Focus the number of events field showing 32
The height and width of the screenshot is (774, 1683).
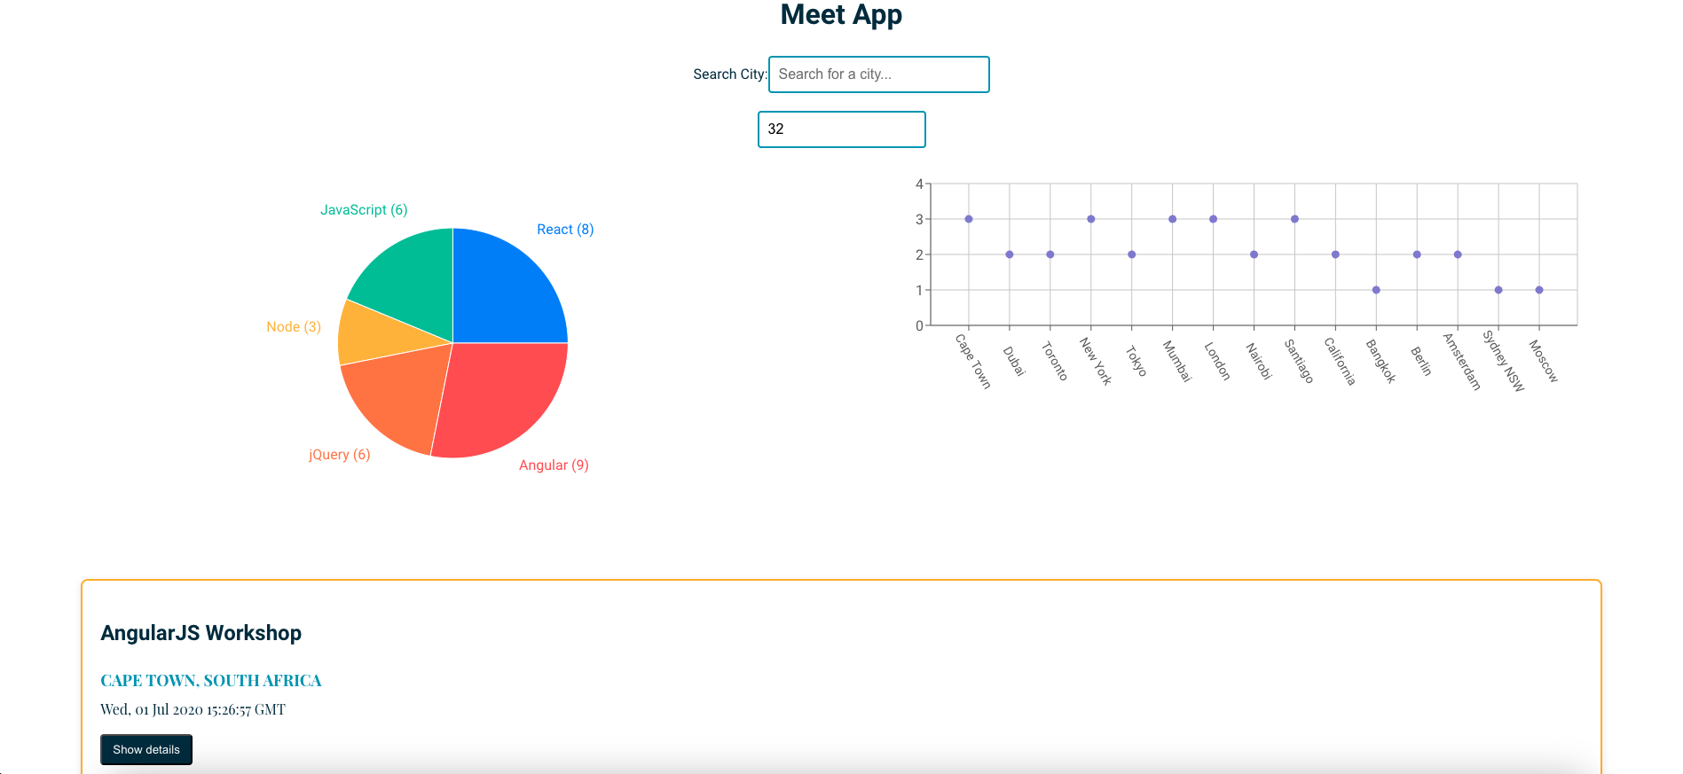841,129
